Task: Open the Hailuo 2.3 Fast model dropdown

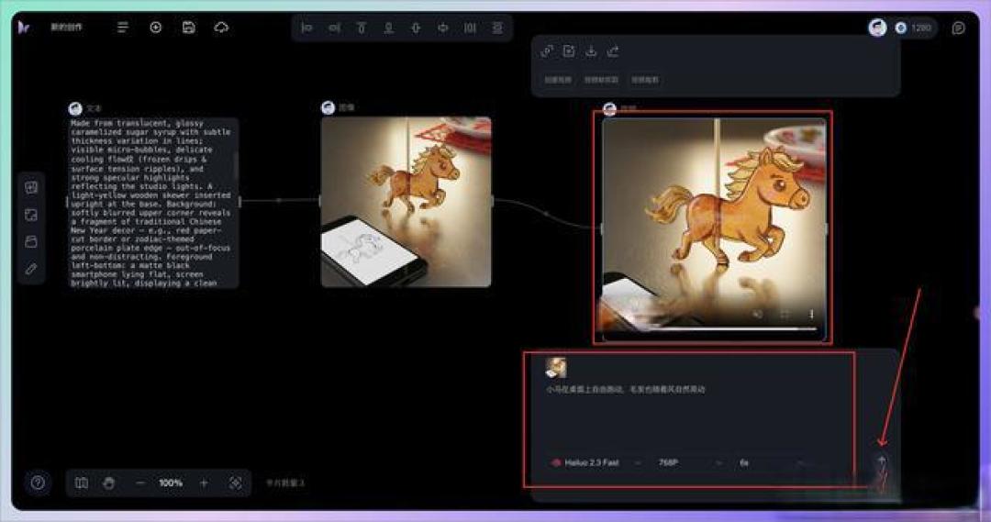Action: (597, 462)
